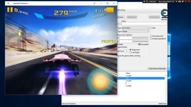Open the recorder toolbar dropdown arrow
The height and width of the screenshot is (107, 191).
(x=176, y=1)
